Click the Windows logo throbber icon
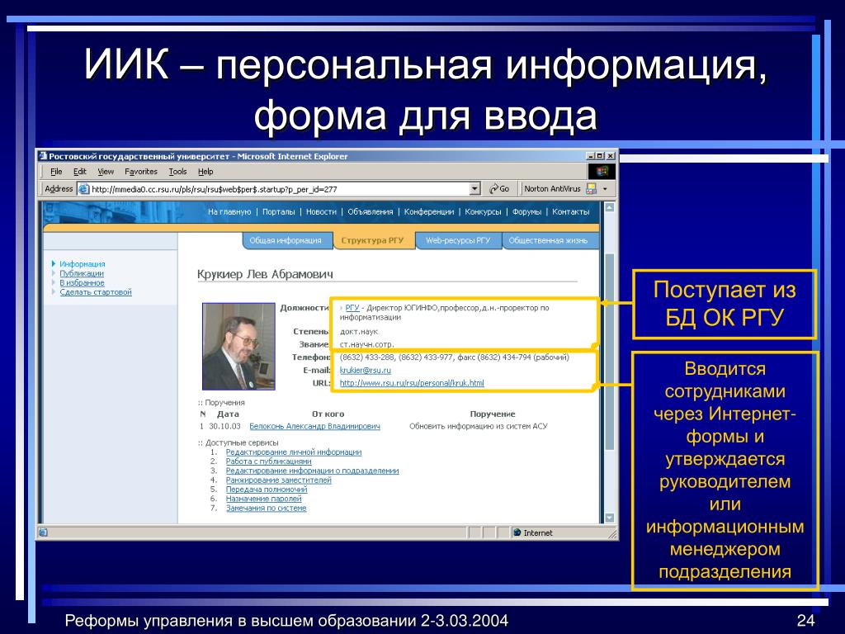This screenshot has height=634, width=845. tap(602, 172)
